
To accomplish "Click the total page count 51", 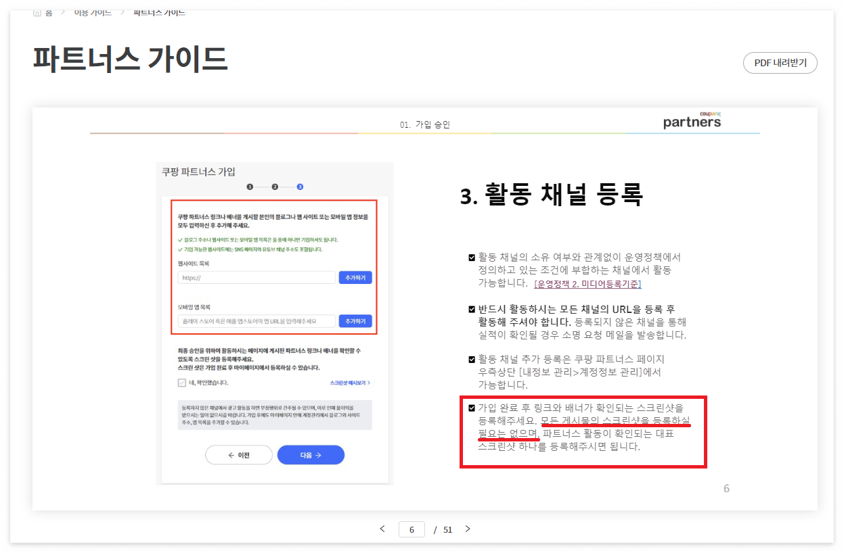I will (447, 529).
